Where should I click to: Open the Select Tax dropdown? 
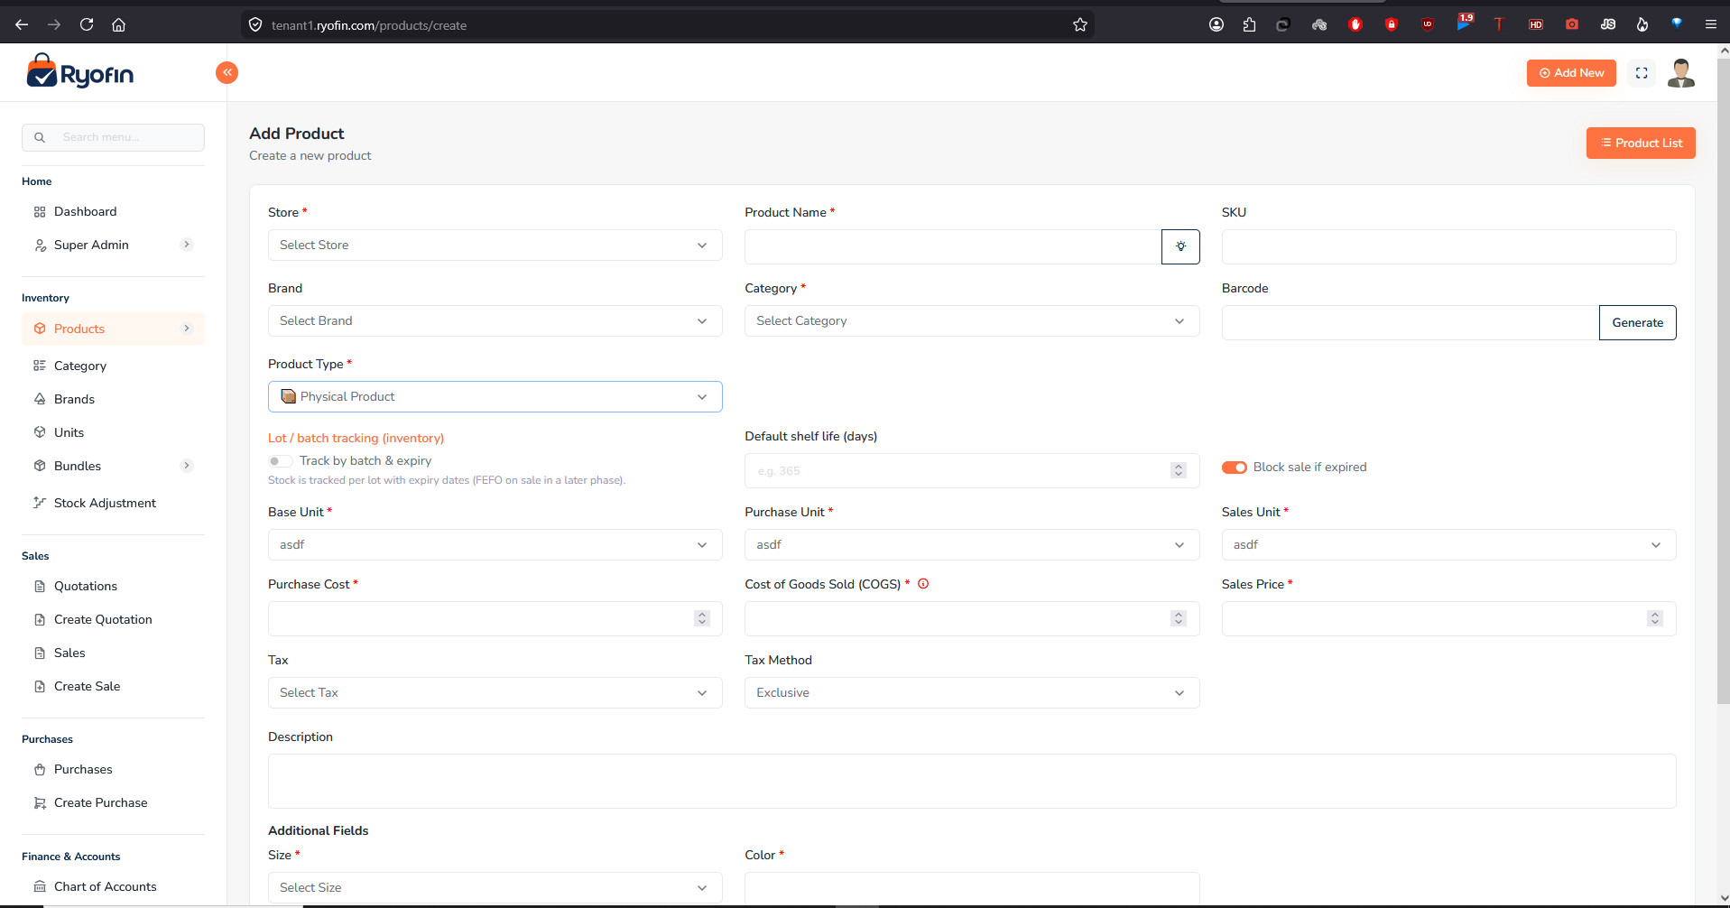pyautogui.click(x=495, y=693)
